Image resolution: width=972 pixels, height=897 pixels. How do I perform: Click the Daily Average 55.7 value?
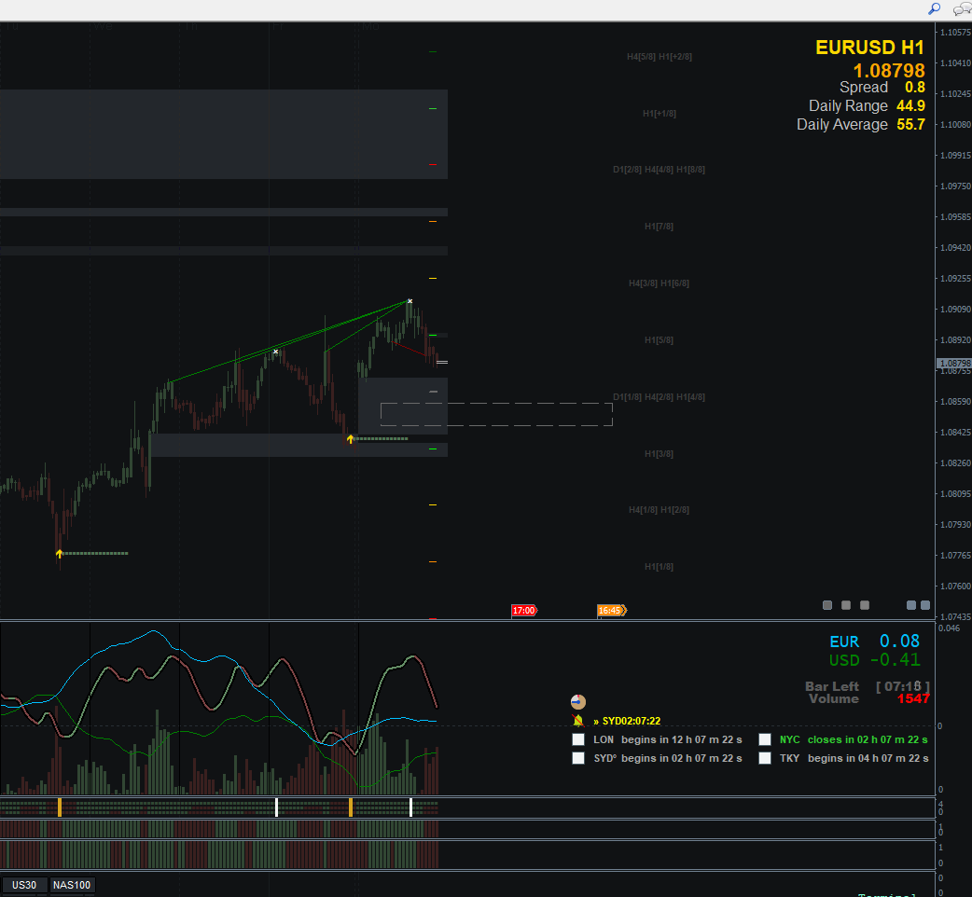pos(910,125)
